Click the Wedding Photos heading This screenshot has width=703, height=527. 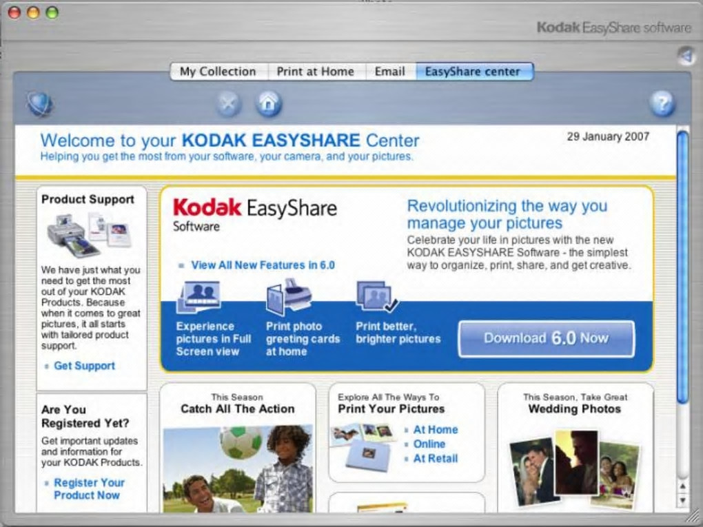click(x=575, y=409)
